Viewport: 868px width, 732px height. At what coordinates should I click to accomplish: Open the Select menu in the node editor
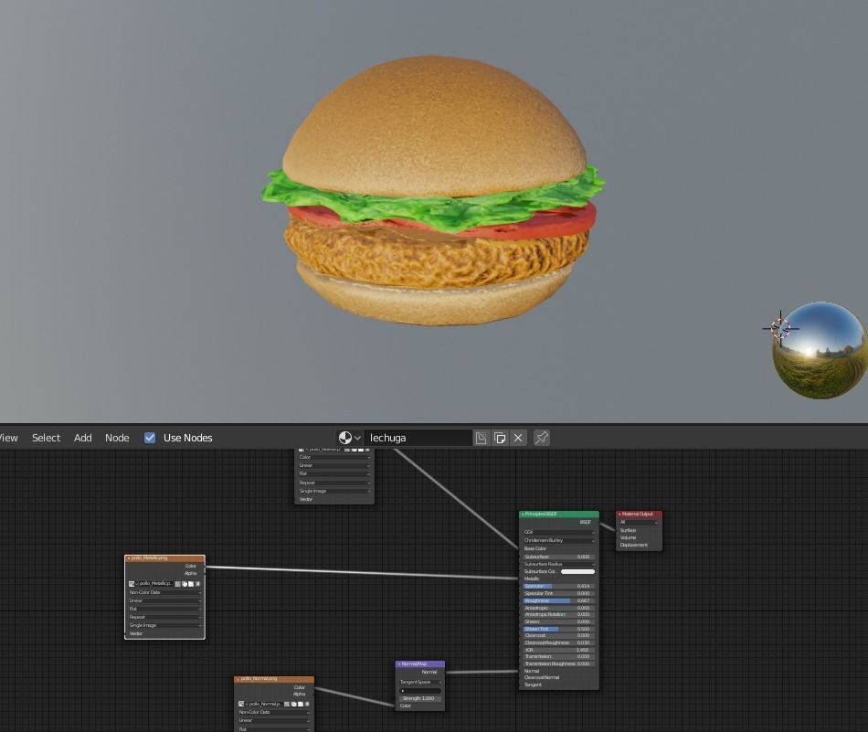(46, 438)
